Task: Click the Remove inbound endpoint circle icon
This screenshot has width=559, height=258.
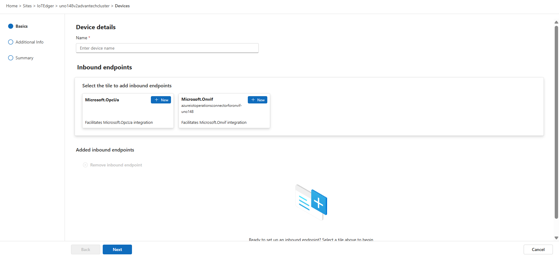Action: (x=85, y=165)
